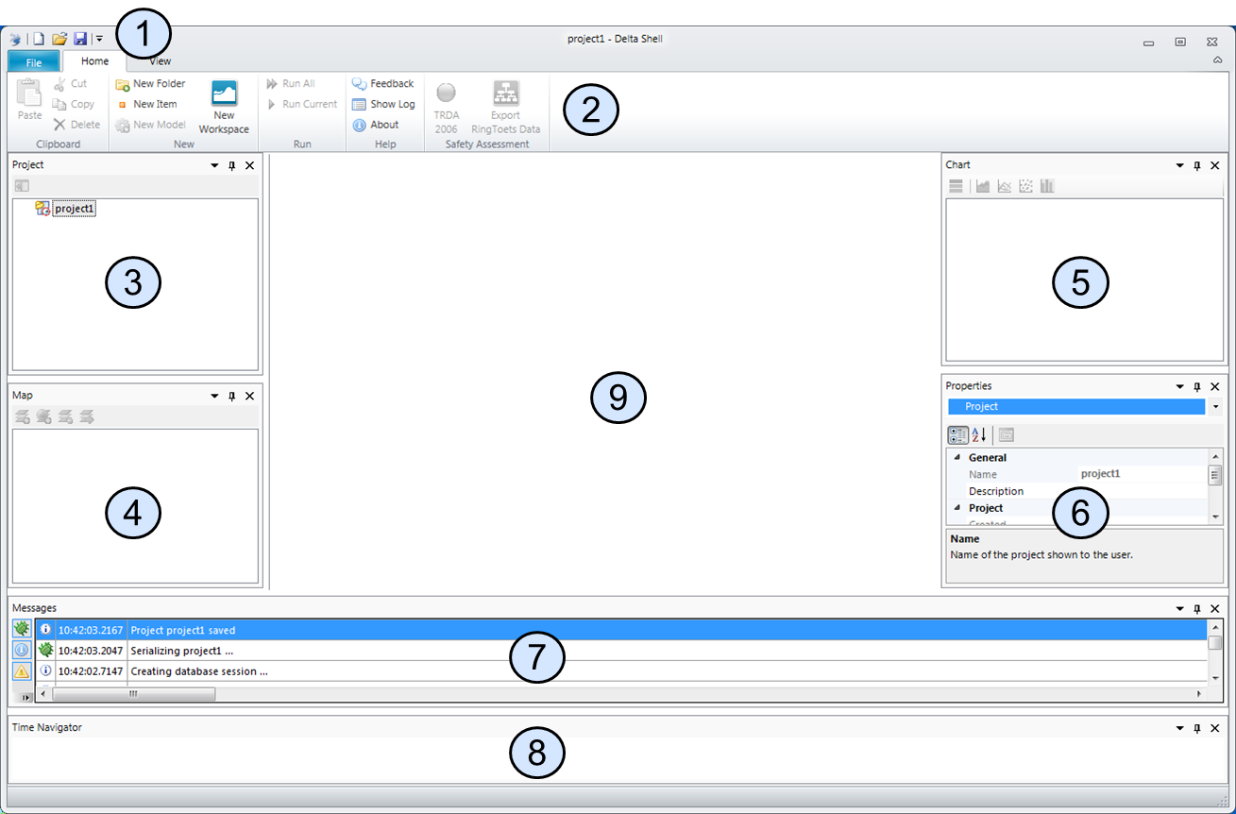Open the Chart panel options dropdown arrow
The height and width of the screenshot is (814, 1236).
1179,165
